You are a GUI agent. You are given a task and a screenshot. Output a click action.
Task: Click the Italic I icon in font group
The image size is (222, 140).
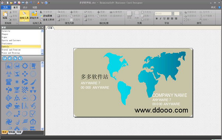161,18
